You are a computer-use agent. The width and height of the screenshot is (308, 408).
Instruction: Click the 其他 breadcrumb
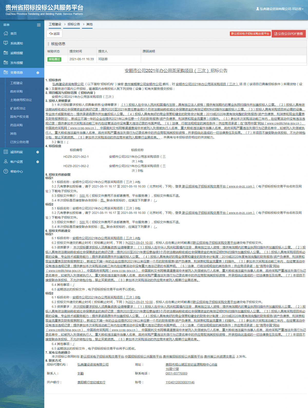(90, 24)
